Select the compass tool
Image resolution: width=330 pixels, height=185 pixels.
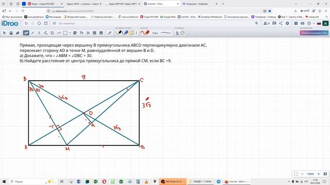tap(39, 33)
